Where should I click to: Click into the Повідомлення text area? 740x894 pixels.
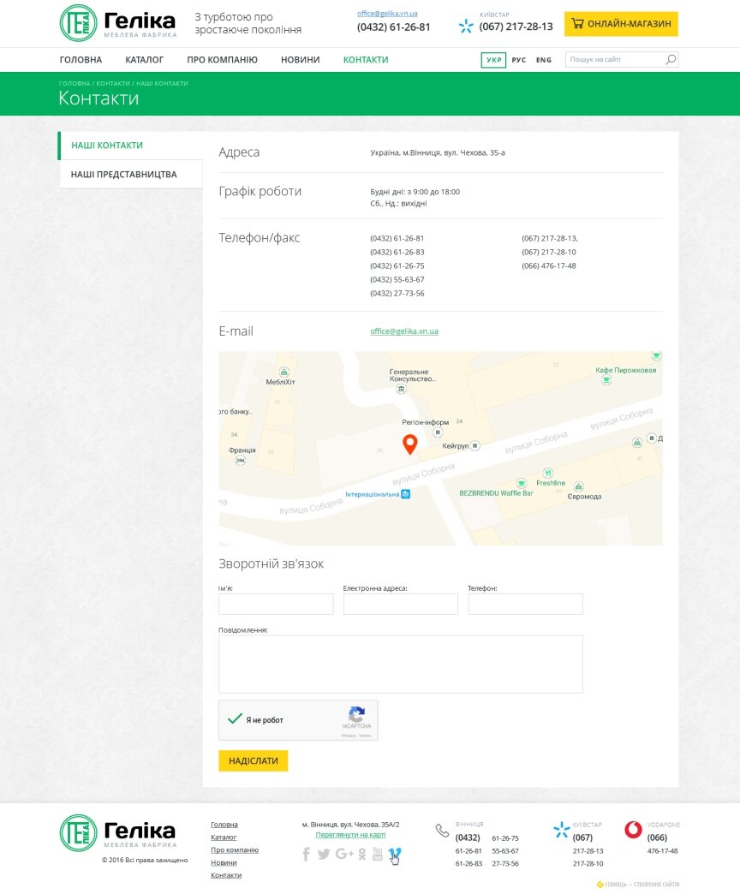401,665
